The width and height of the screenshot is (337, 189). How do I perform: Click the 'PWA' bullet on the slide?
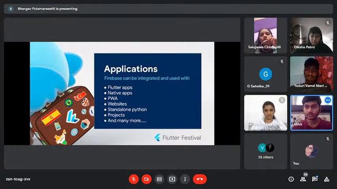coord(113,98)
